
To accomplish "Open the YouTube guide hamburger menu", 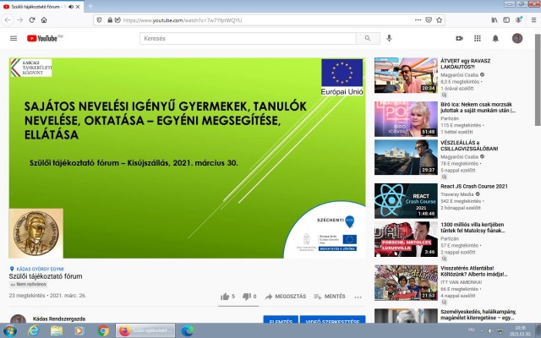I will (x=14, y=38).
